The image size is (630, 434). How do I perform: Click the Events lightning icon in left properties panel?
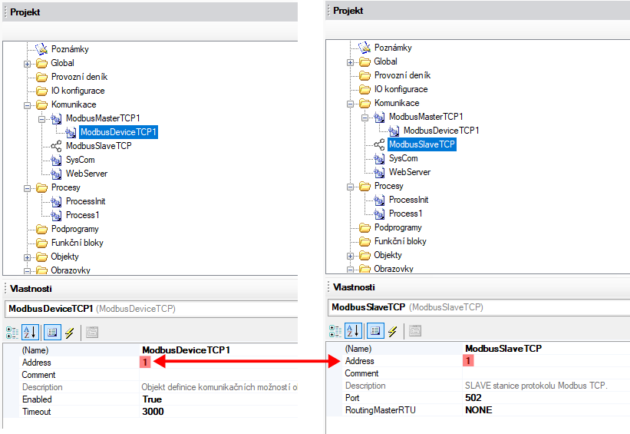69,333
